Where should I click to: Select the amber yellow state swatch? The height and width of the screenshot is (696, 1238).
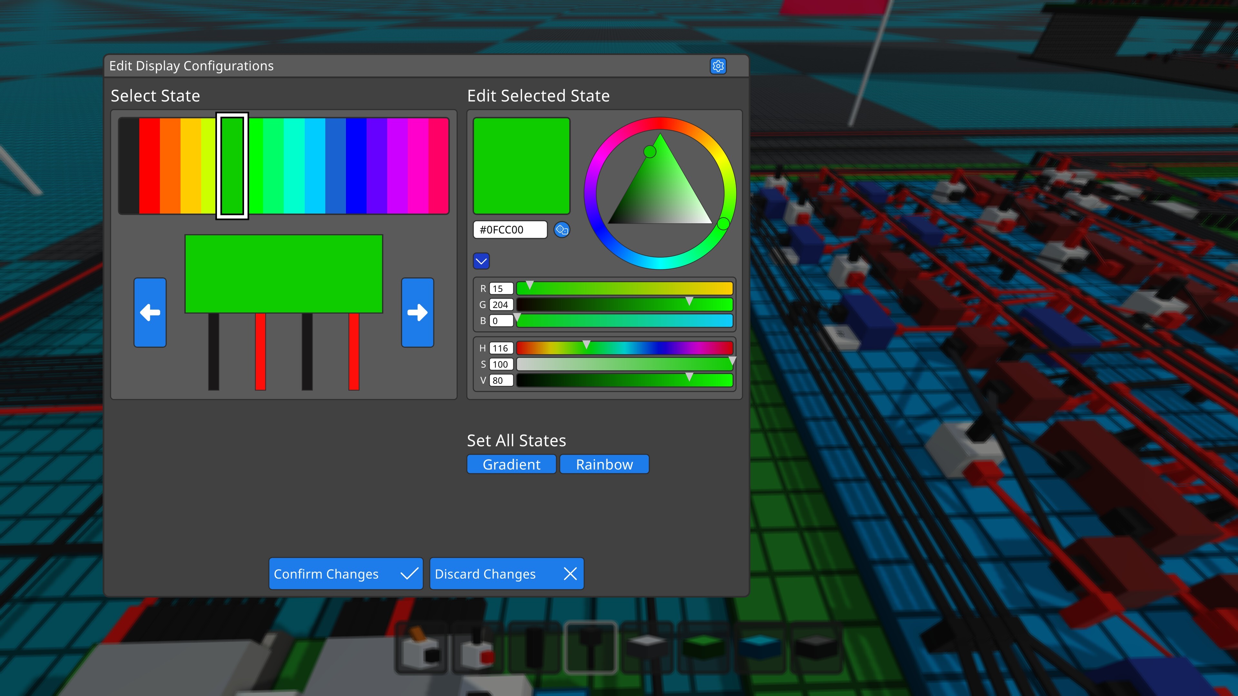(191, 166)
